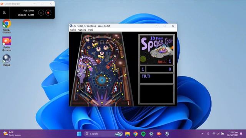Select the Google Chrome desktop shortcut

[x=7, y=26]
